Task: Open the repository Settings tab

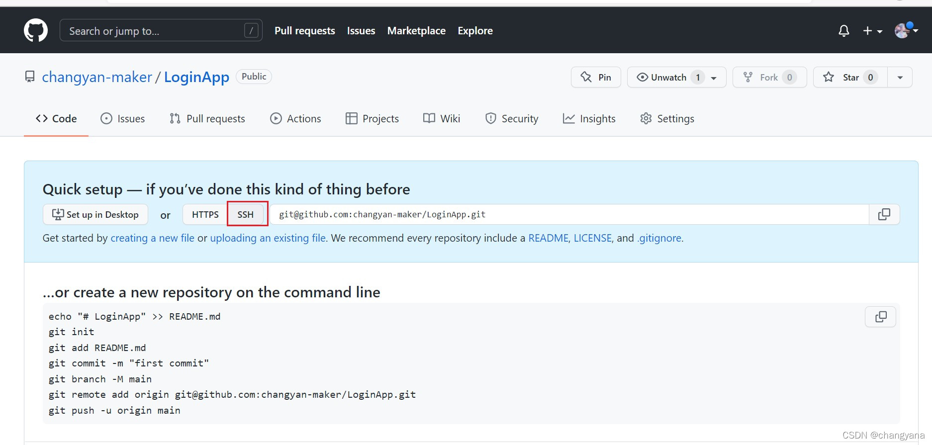Action: click(x=667, y=118)
